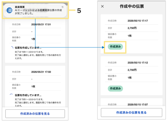Select the 作成中の伝票 header title
167x121 pixels.
click(x=132, y=6)
